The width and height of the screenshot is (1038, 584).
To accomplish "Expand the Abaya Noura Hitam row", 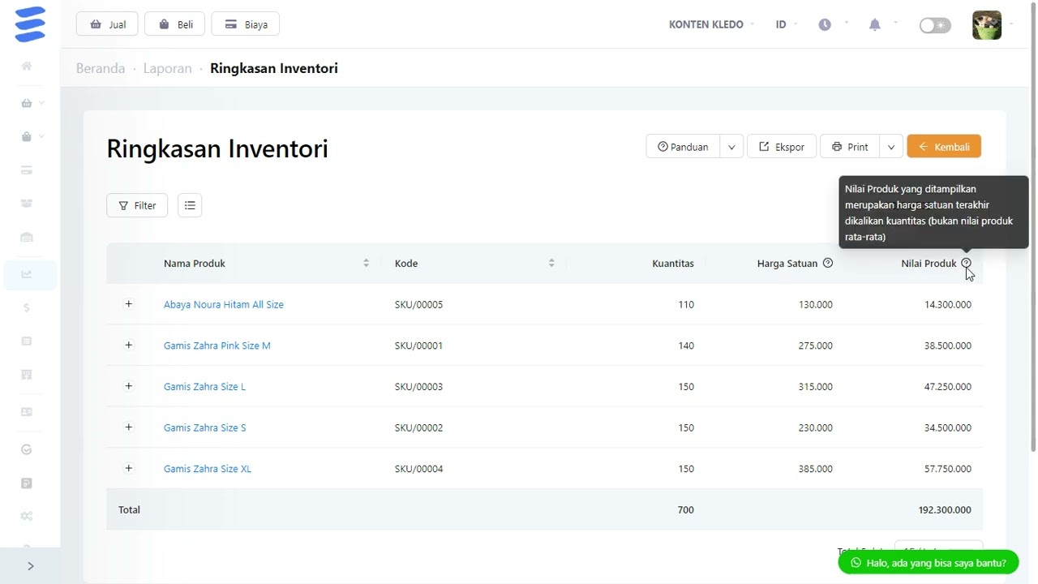I will pos(128,304).
